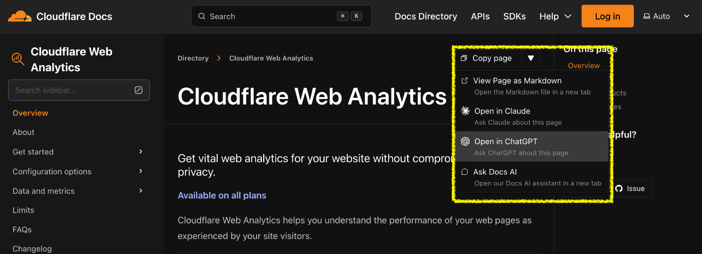Expand the Data and metrics section
This screenshot has width=702, height=254.
pyautogui.click(x=141, y=190)
